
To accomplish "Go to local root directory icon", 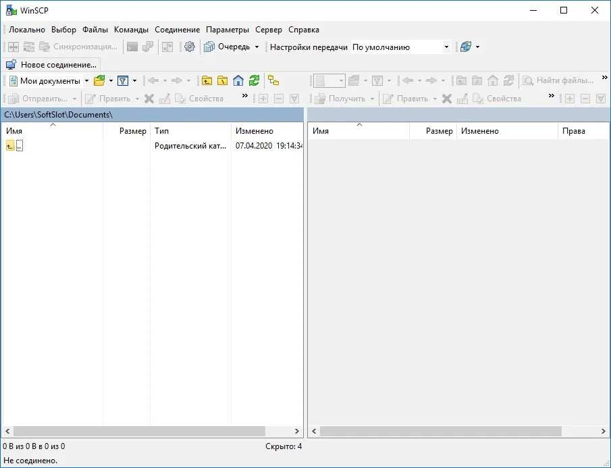I will click(223, 80).
